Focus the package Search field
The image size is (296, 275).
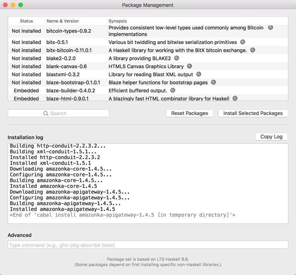click(x=58, y=113)
